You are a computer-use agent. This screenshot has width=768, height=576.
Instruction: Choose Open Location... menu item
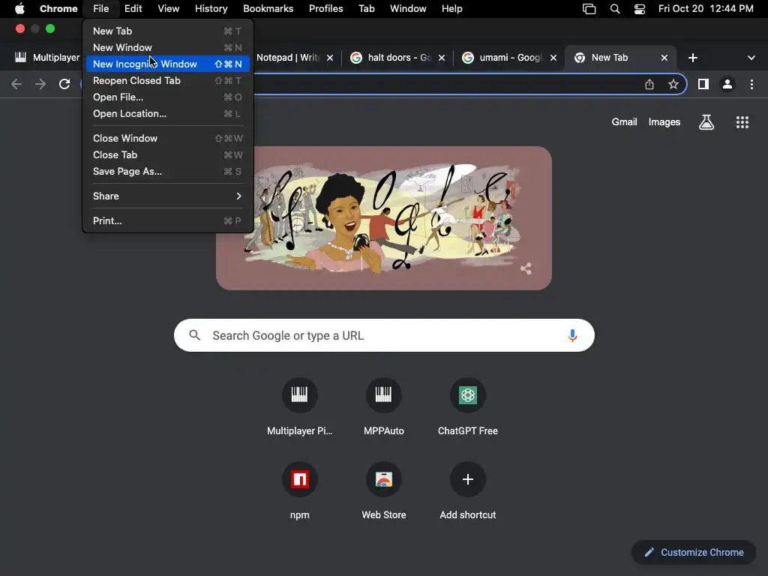tap(168, 114)
